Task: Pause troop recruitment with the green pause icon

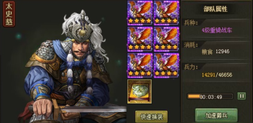Action: tap(242, 96)
